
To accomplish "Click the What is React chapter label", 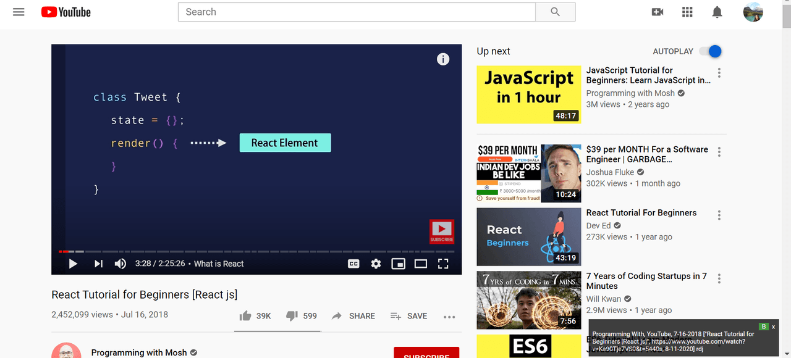I will tap(219, 264).
